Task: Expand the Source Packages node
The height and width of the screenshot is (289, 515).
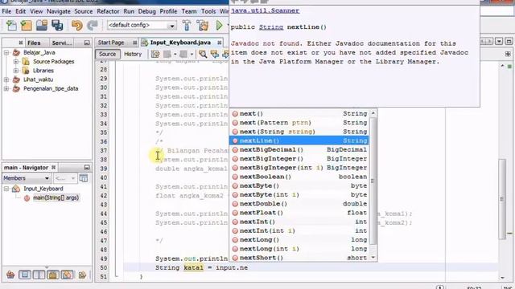Action: click(16, 62)
